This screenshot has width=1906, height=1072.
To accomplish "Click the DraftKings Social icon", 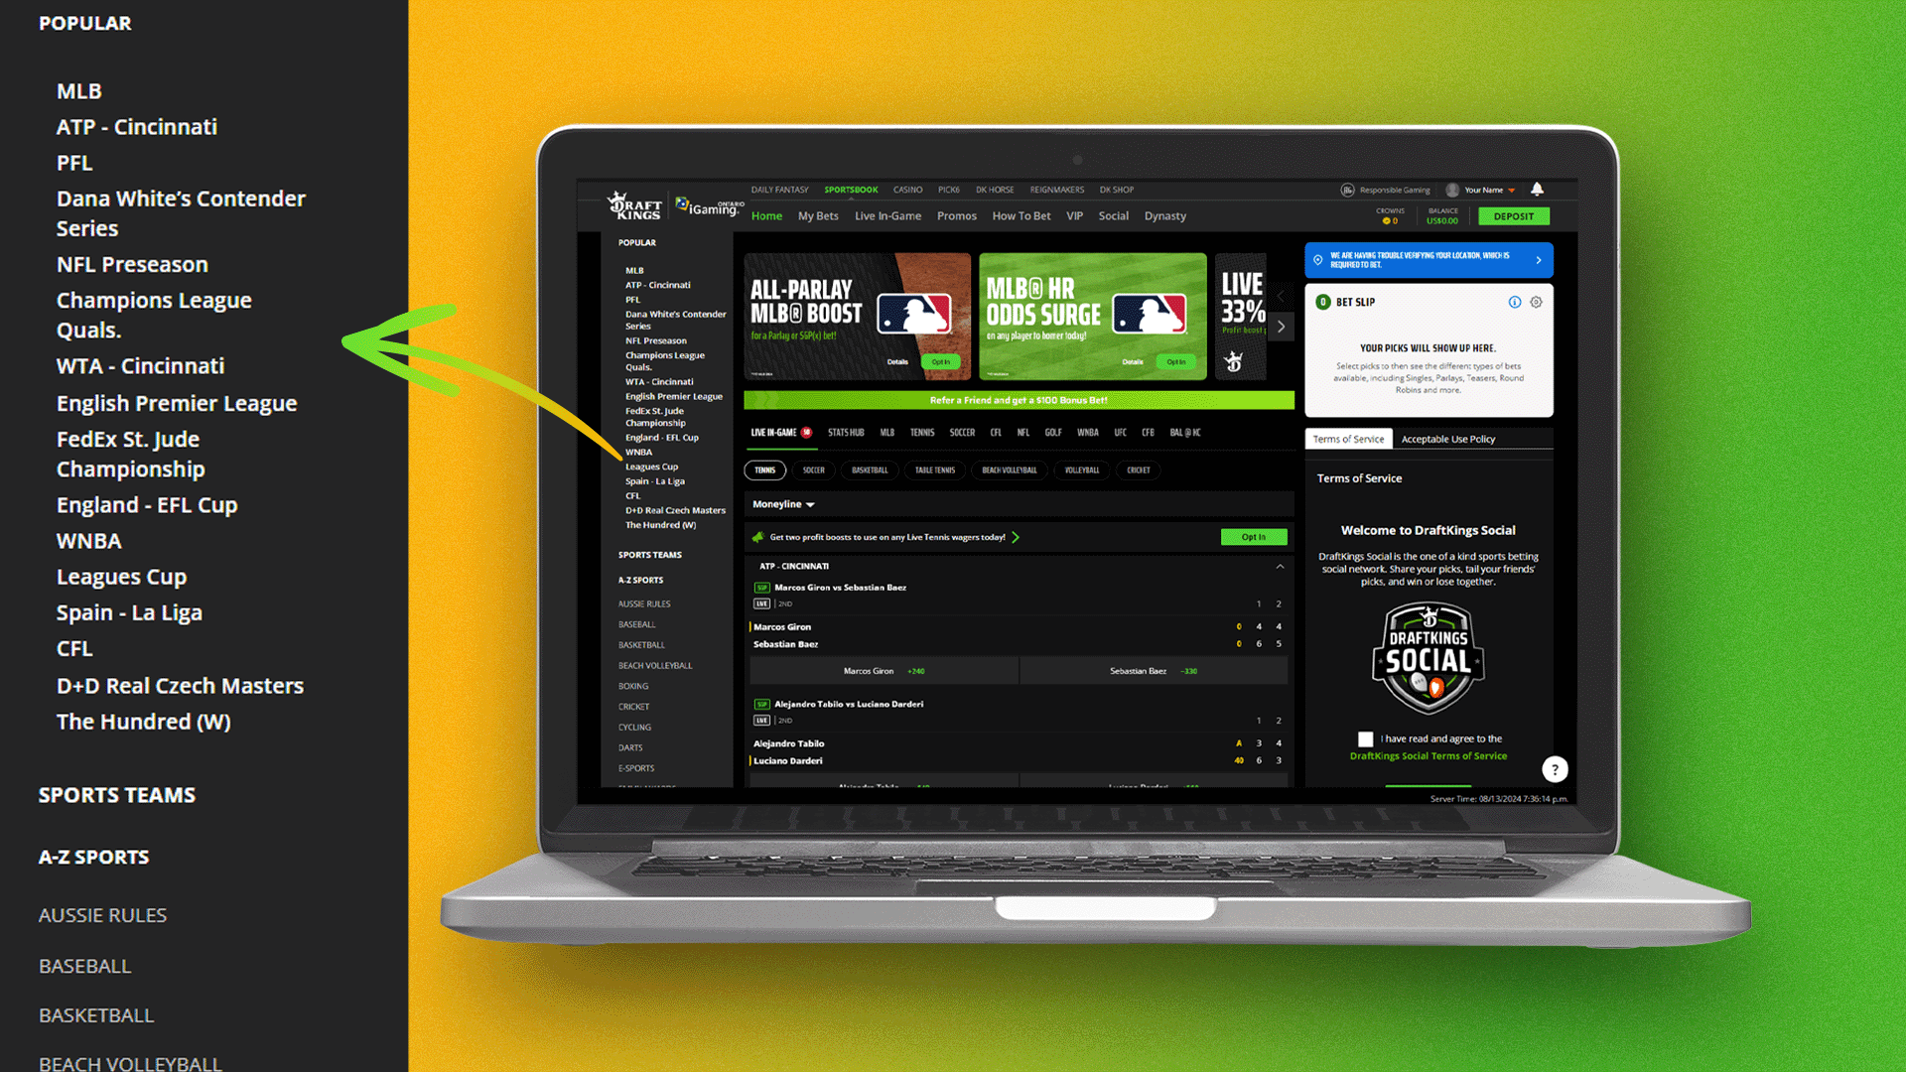I will [x=1429, y=656].
